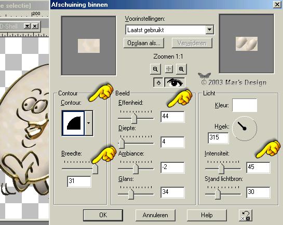Toggle the eye proof preview button

pos(174,82)
